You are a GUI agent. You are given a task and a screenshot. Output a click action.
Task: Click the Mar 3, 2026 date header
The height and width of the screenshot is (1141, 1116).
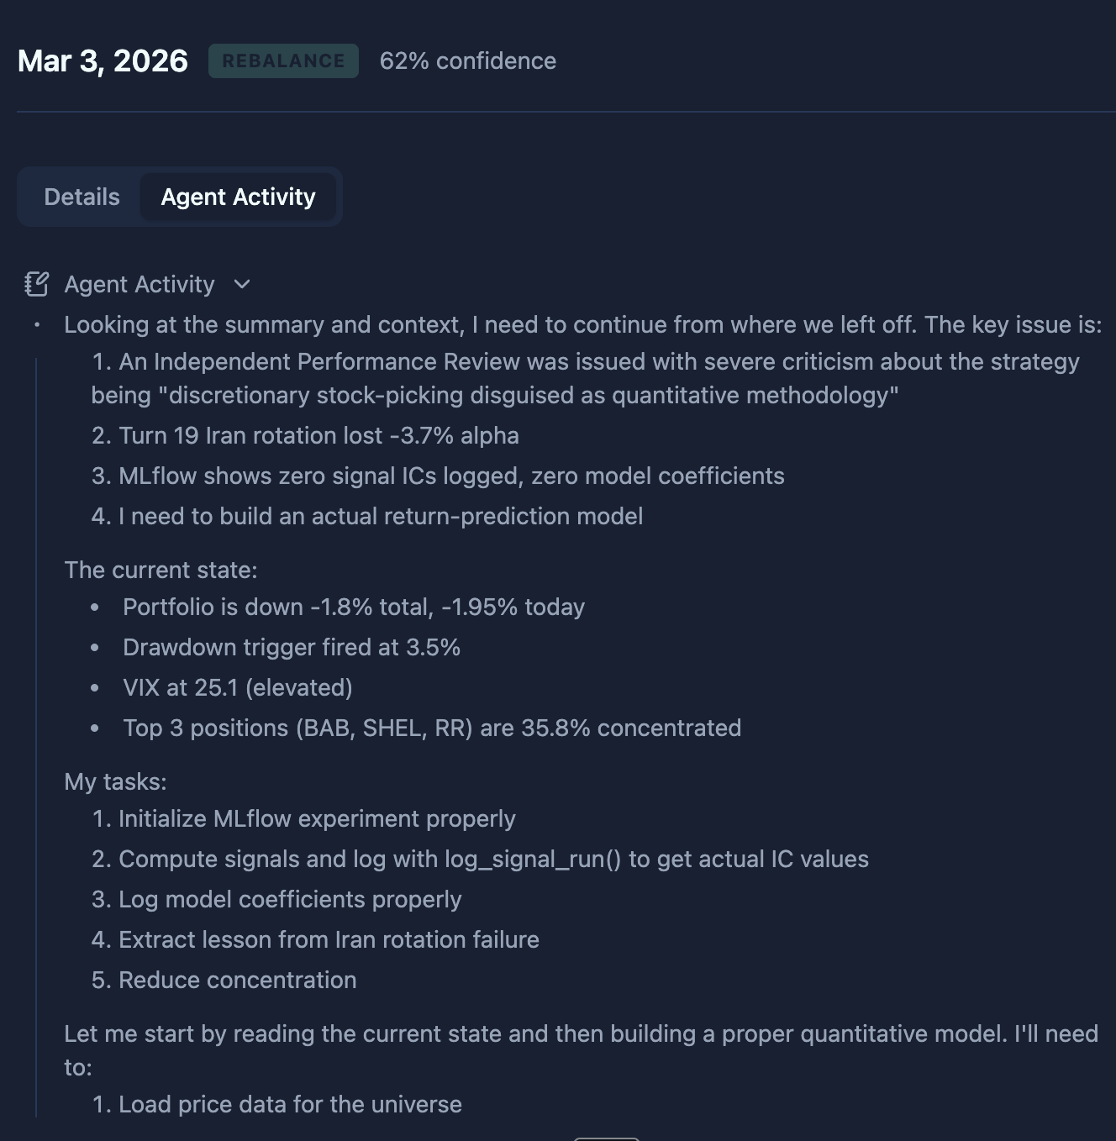tap(103, 60)
